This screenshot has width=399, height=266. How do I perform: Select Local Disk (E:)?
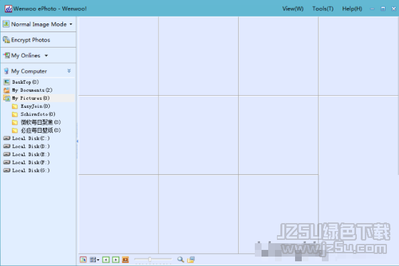pos(31,154)
